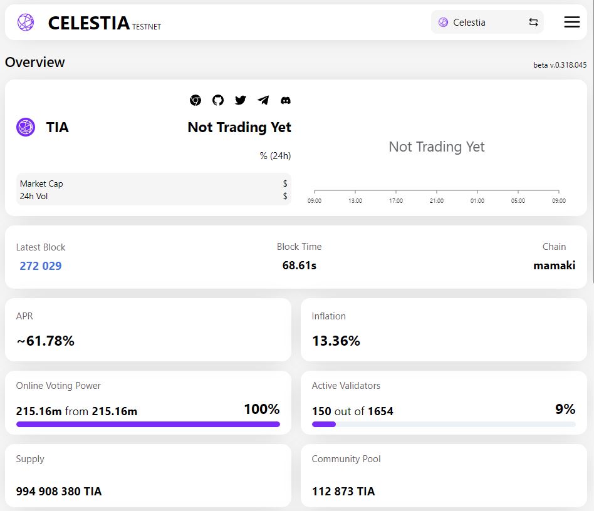
Task: Open the Telegram link icon
Action: tap(263, 100)
